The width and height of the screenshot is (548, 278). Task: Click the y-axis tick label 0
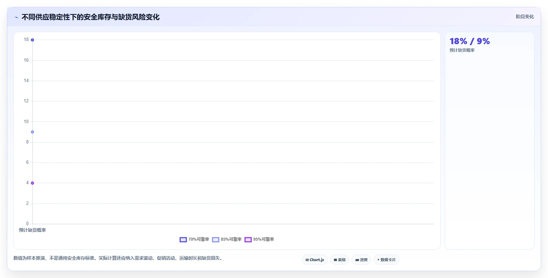tap(28, 224)
